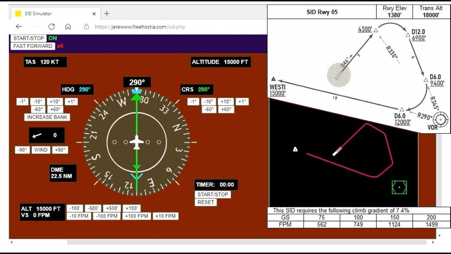The image size is (451, 254).
Task: Click the green VOR symbol on map
Action: click(x=399, y=187)
